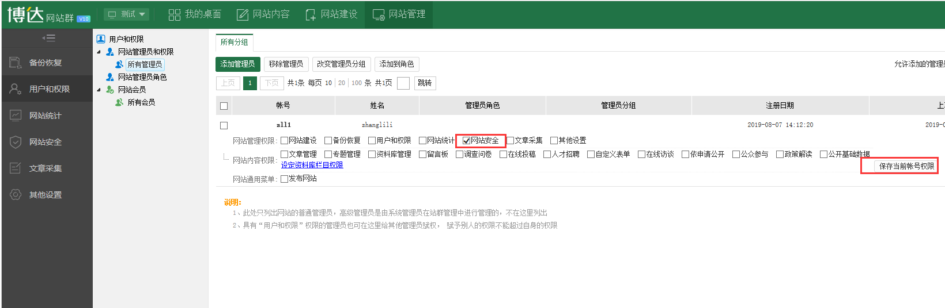Viewport: 945px width, 308px height.
Task: Collapse the 网站管理员和权限 tree node
Action: click(99, 52)
